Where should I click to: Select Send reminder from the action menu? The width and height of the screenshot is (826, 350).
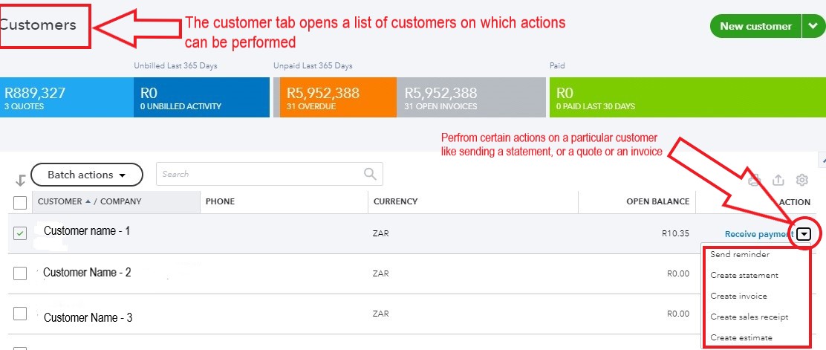(739, 254)
